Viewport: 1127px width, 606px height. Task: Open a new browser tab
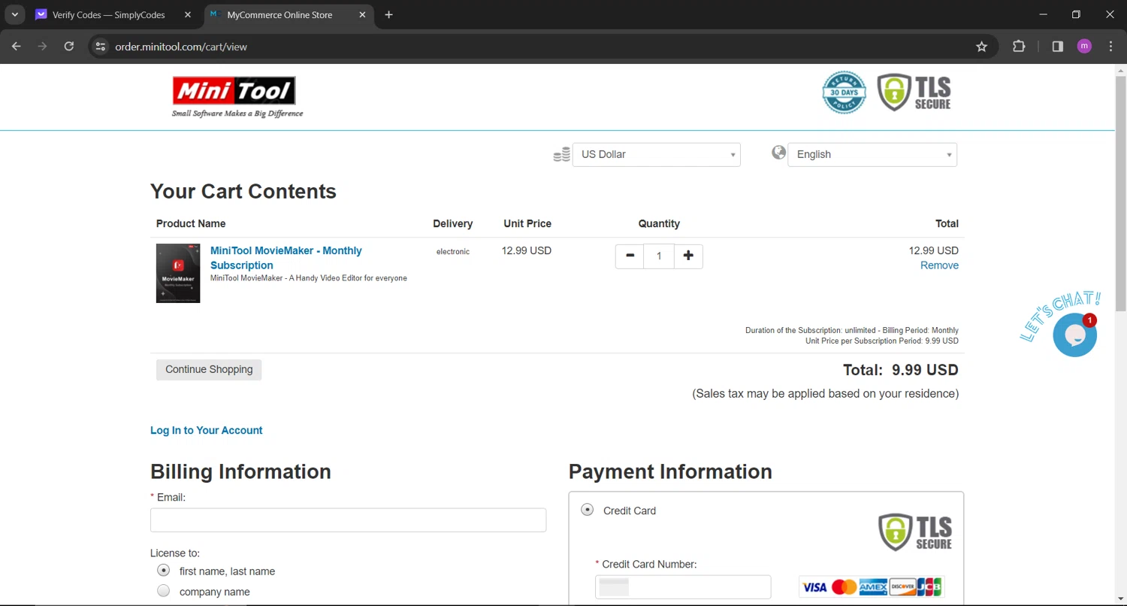(x=388, y=14)
